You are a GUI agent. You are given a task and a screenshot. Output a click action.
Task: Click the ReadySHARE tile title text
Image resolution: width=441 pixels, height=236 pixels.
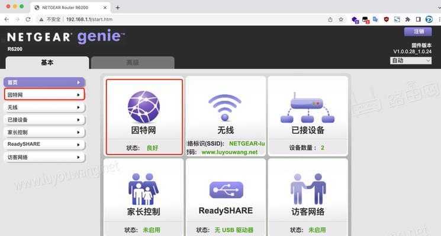tap(226, 211)
